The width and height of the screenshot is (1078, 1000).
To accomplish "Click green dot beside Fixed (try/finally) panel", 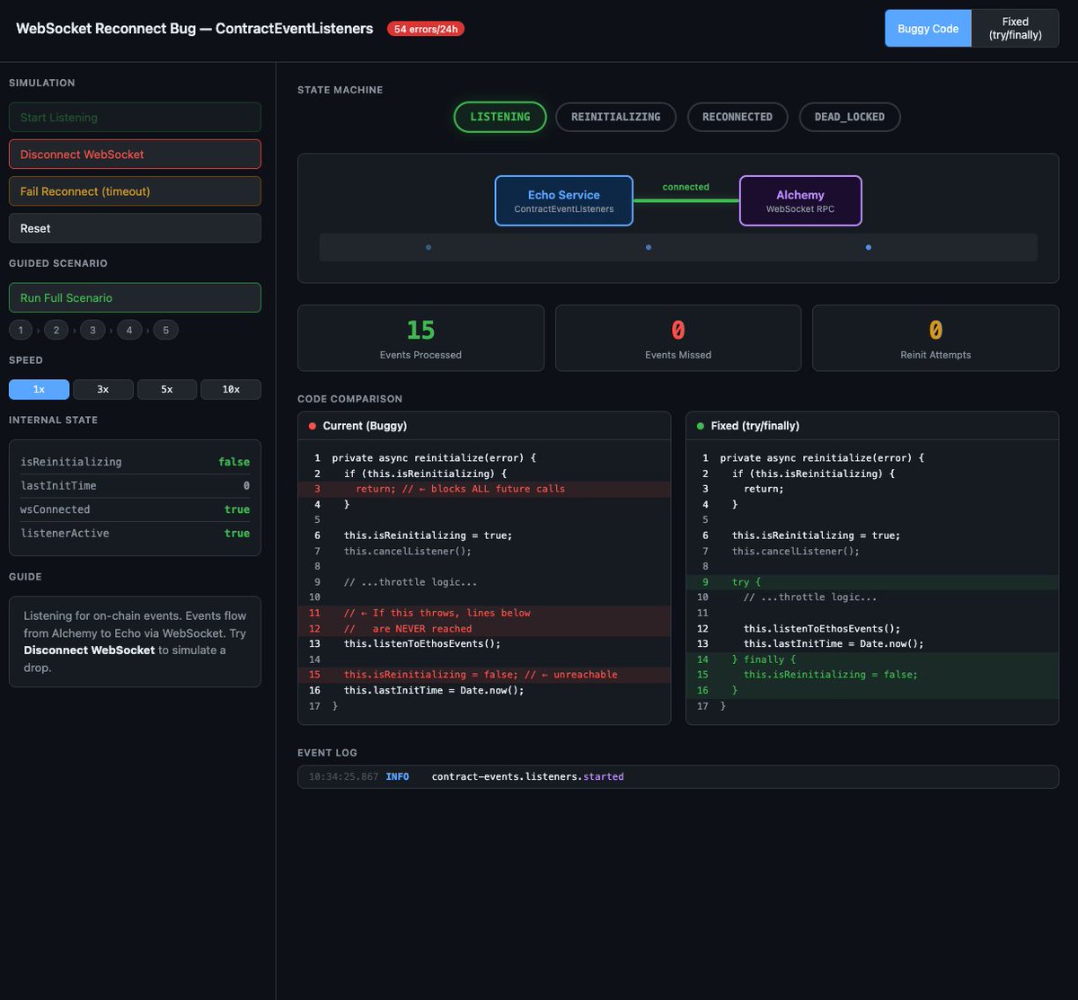I will 701,426.
